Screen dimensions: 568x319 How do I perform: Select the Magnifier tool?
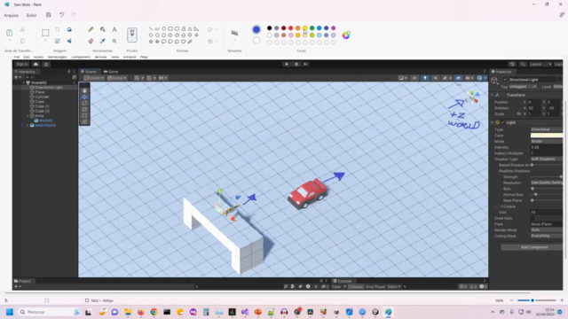pos(114,41)
